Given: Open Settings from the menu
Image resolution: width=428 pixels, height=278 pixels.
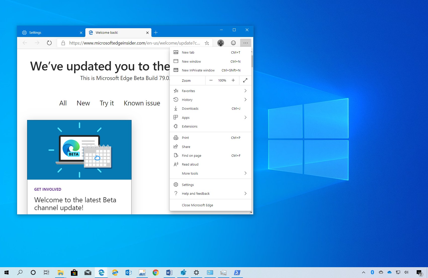Looking at the screenshot, I should coord(211,185).
